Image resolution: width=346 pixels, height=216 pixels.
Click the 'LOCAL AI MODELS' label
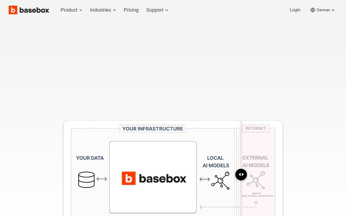[216, 162]
